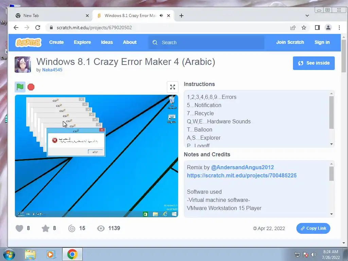Open the Ideas page

[x=107, y=42]
